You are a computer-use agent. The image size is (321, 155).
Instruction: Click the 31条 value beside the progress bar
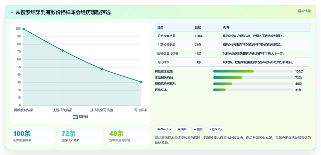click(298, 90)
